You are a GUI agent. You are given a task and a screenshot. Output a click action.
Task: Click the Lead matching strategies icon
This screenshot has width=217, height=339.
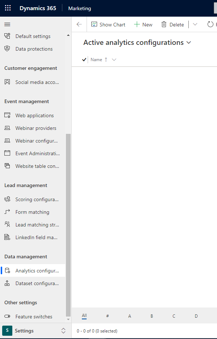7,224
